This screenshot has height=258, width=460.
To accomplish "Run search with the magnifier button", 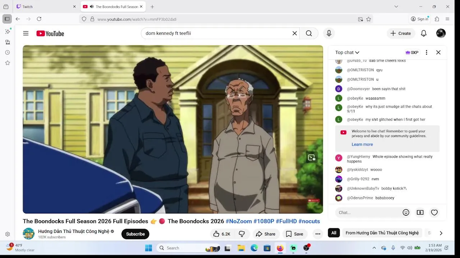I will click(309, 33).
